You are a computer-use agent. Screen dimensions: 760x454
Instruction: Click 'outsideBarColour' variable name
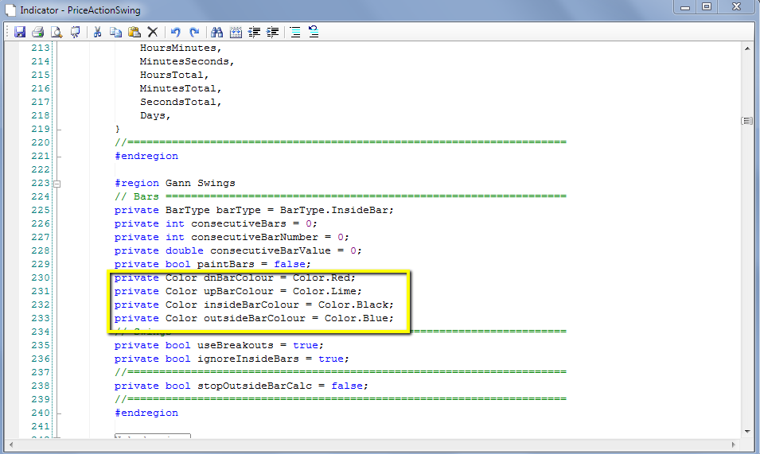[x=255, y=319]
